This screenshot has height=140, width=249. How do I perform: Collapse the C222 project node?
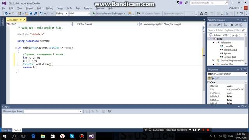click(x=210, y=39)
